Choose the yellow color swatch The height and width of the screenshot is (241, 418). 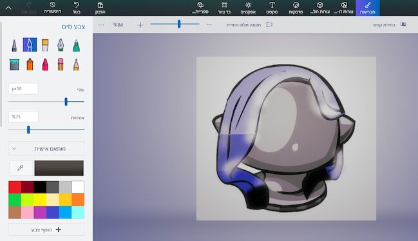pyautogui.click(x=40, y=200)
